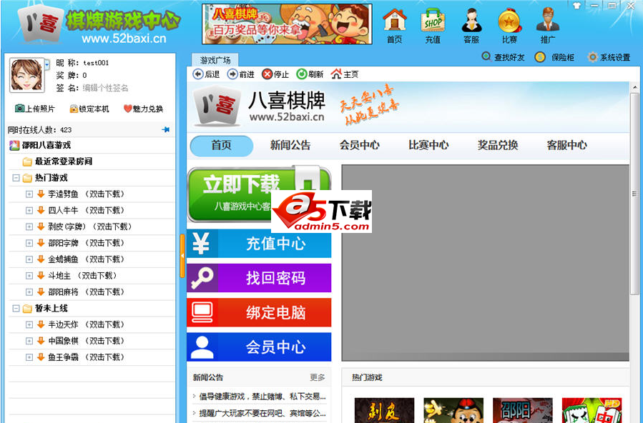
Task: Open the 会员中心 navigation tab
Action: click(359, 145)
